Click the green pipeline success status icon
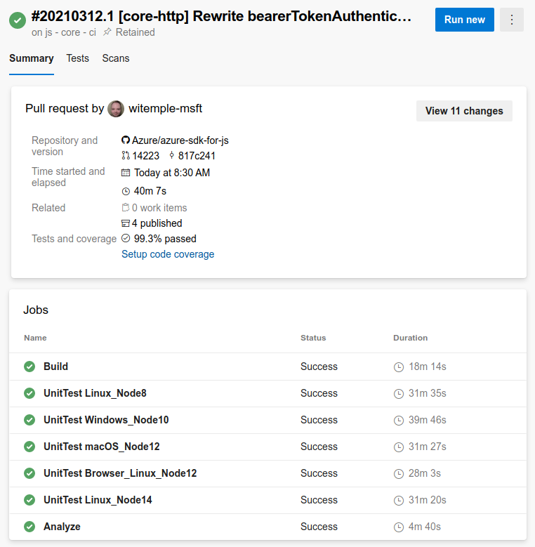The image size is (535, 547). pos(18,20)
